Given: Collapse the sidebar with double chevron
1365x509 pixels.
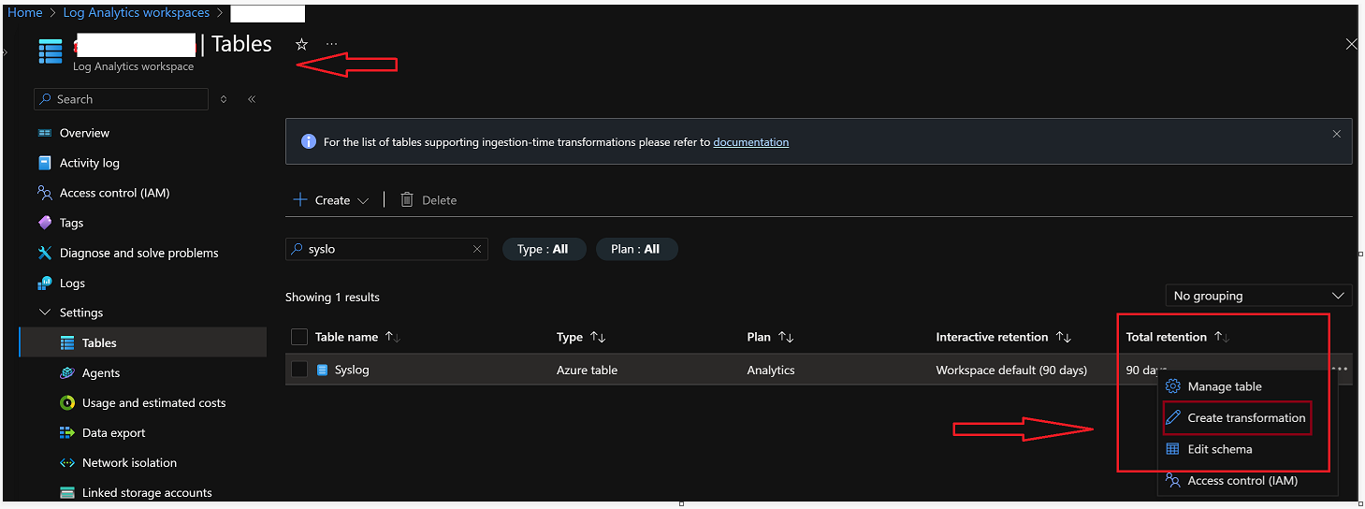Looking at the screenshot, I should coord(252,99).
